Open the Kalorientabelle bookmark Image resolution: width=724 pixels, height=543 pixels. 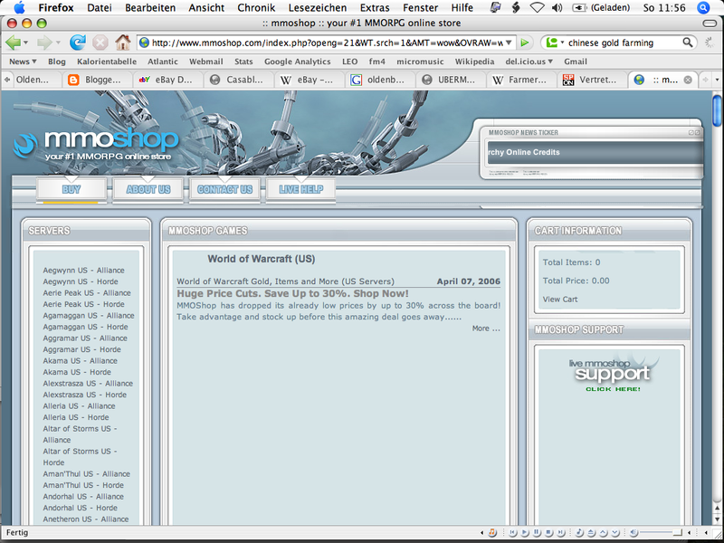click(107, 62)
